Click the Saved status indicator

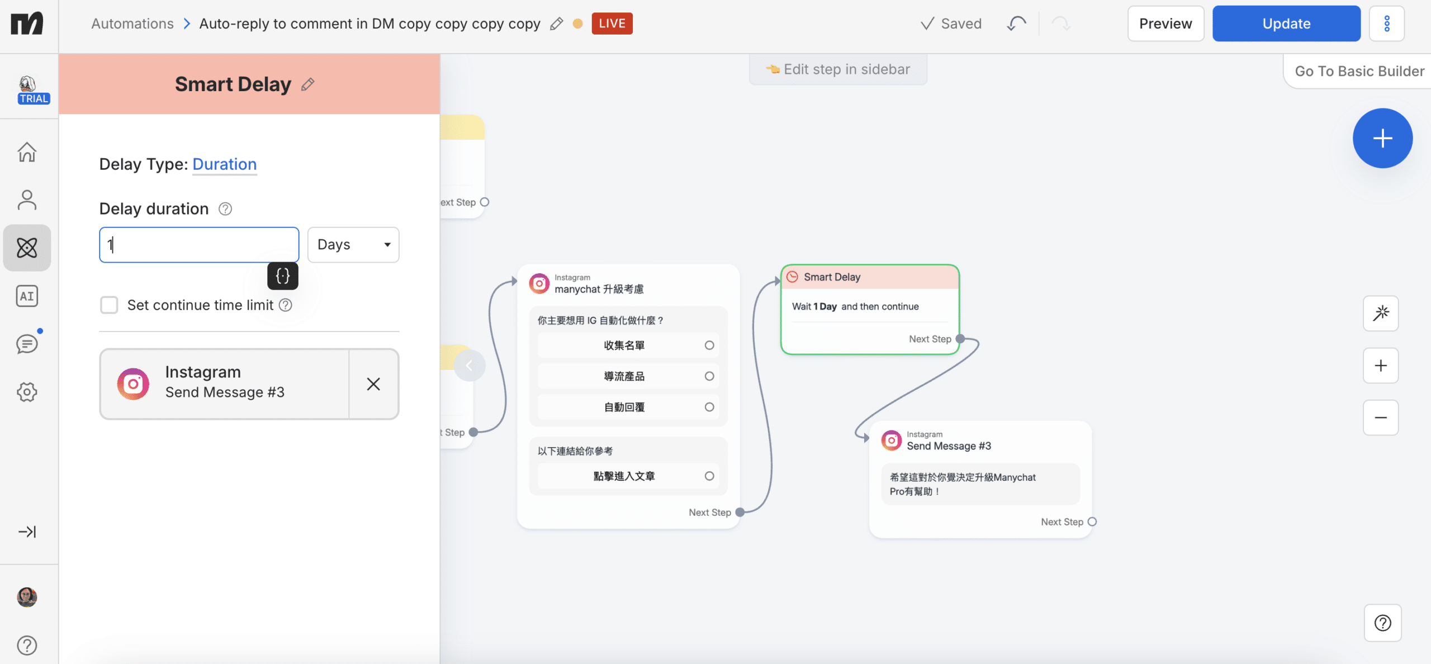coord(951,23)
